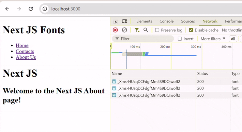Click font icon of third woff2 request
The image size is (242, 132).
pos(114,95)
